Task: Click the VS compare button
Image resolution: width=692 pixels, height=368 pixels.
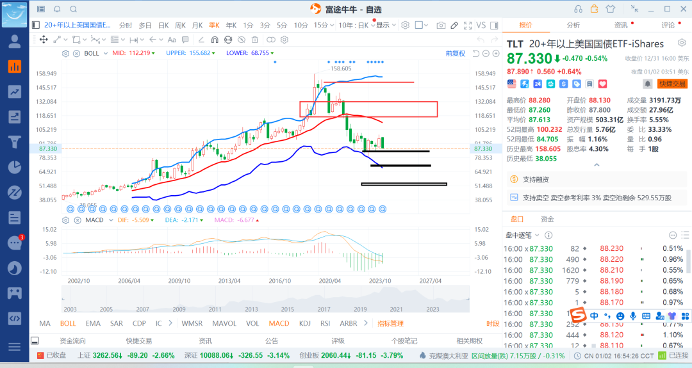Action: pos(481,26)
